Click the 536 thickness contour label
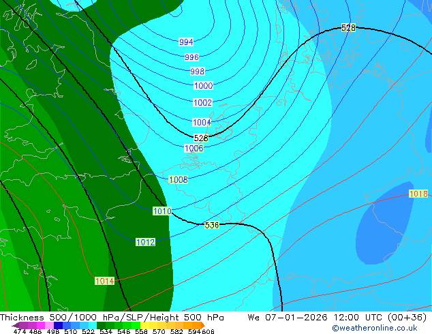The height and width of the screenshot is (334, 432). click(212, 225)
